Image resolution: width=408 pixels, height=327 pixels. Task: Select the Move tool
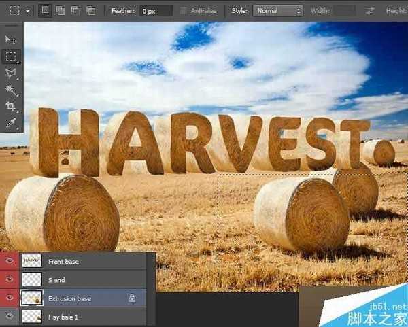(11, 40)
